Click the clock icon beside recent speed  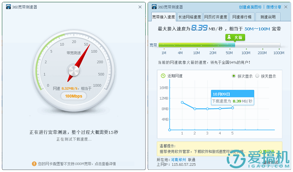click(163, 76)
